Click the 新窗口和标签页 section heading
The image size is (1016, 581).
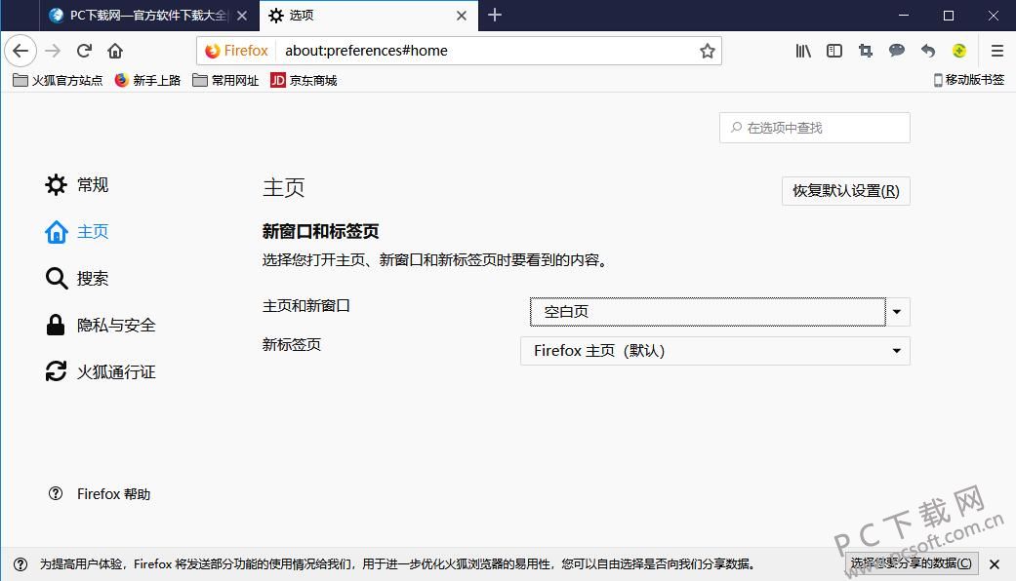point(321,231)
